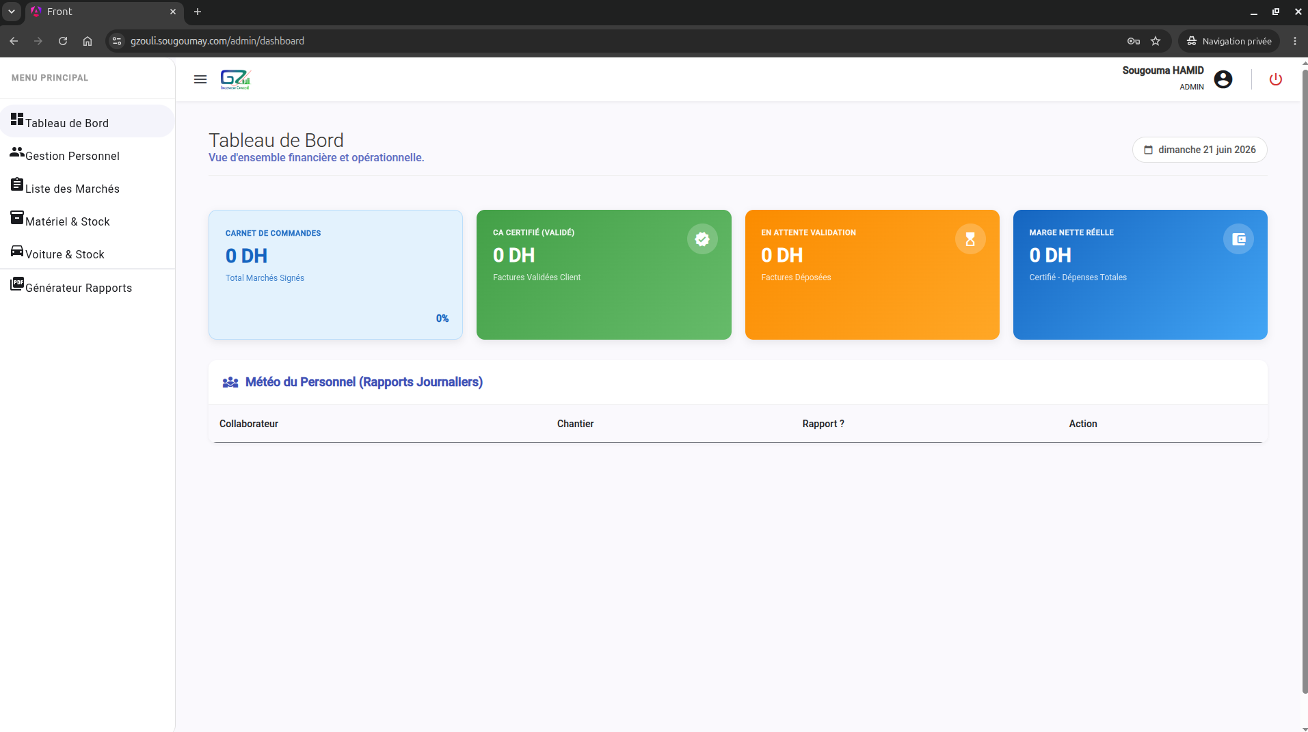Click the Générateur Rapports PDF icon

coord(17,284)
